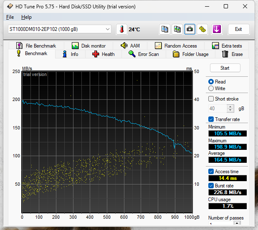Switch to the Random Access tab
This screenshot has width=258, height=230.
coord(176,46)
